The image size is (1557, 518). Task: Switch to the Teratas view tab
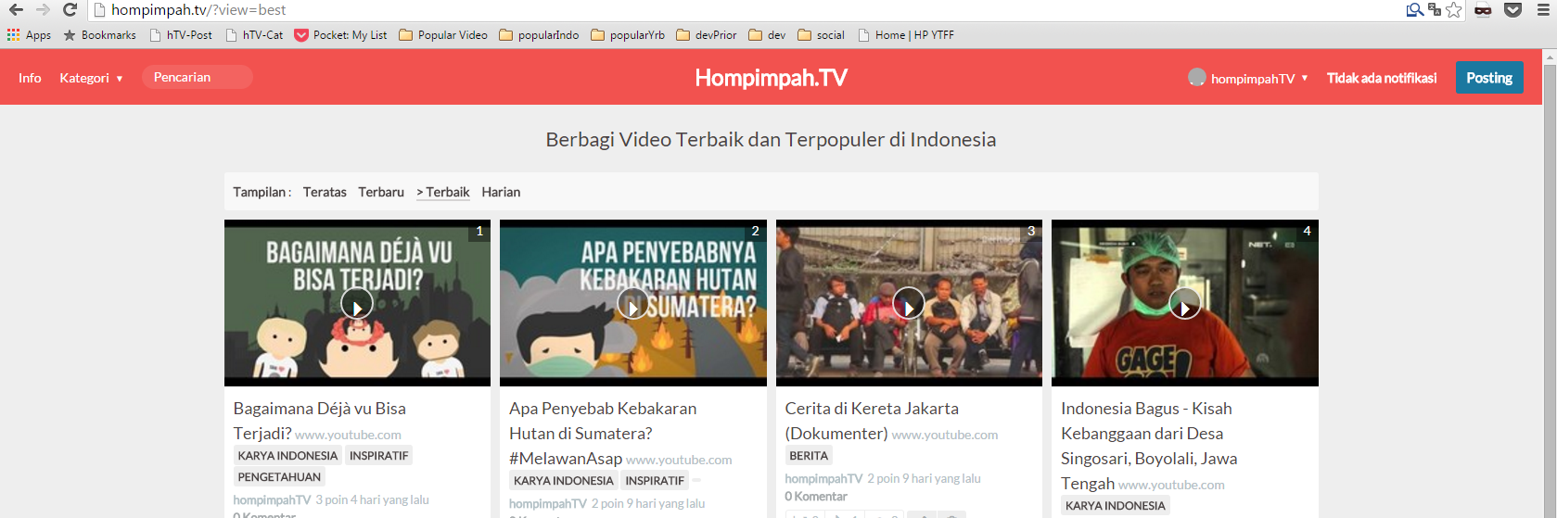point(325,192)
